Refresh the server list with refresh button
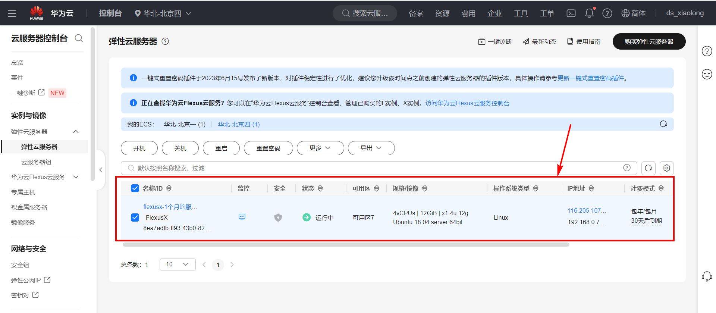 649,168
